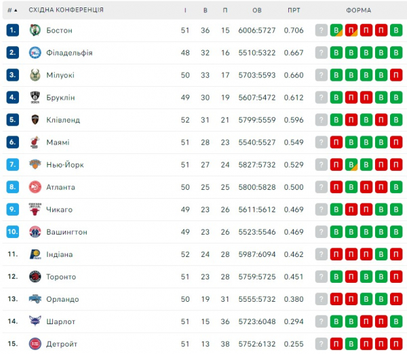
Task: Open the Вашингтон team link
Action: 66,232
